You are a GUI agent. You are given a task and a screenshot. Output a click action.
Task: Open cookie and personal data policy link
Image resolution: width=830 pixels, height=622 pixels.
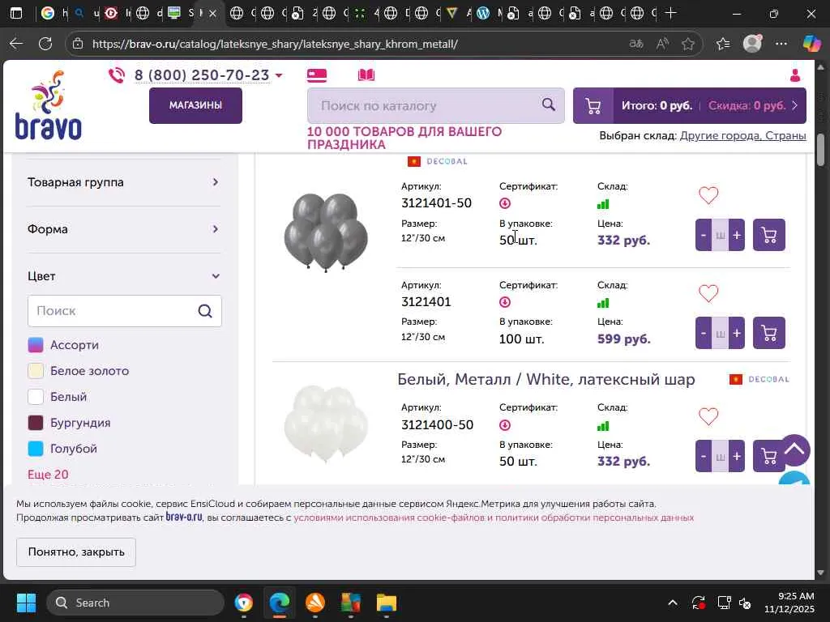(494, 518)
